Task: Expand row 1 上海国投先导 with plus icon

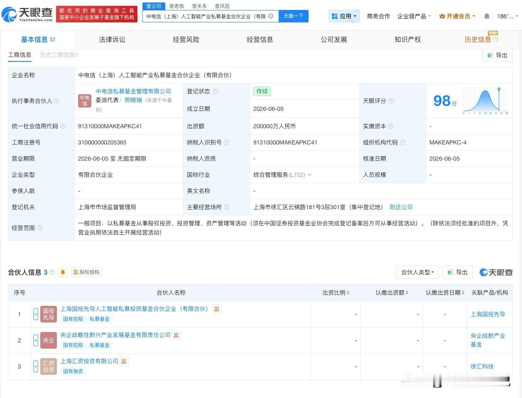Action: tap(36, 314)
